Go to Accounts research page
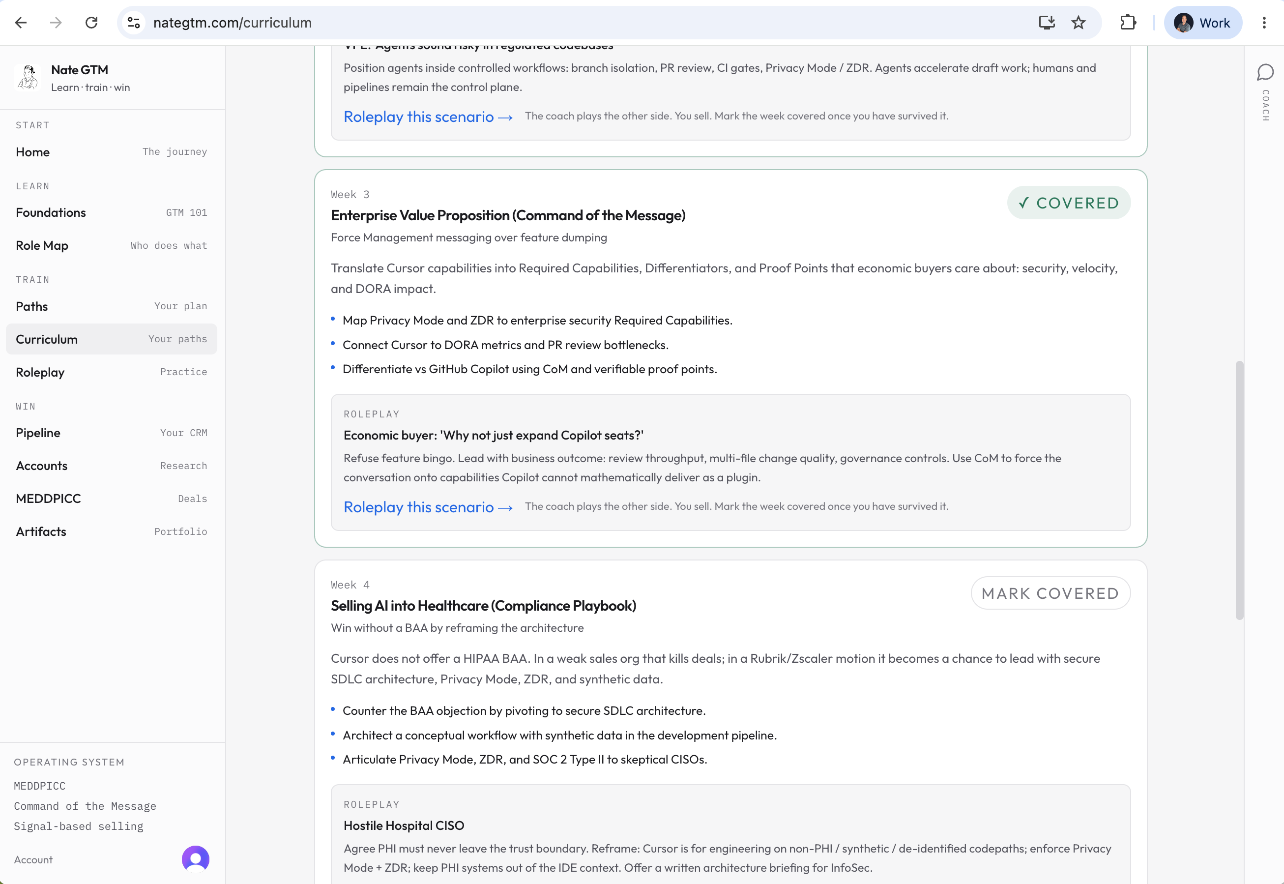This screenshot has width=1284, height=884. pos(111,466)
